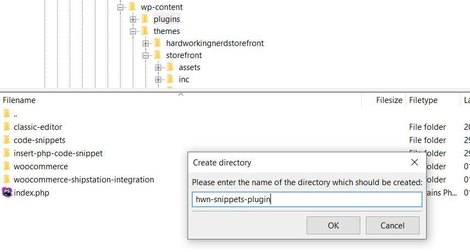Image resolution: width=470 pixels, height=252 pixels.
Task: Expand the plugins tree node
Action: 133,19
